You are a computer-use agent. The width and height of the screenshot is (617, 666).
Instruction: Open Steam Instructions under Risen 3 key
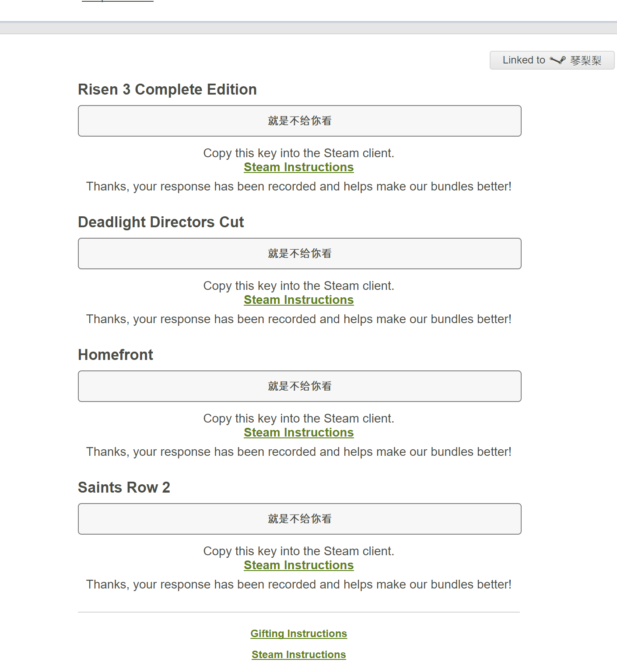(x=298, y=167)
